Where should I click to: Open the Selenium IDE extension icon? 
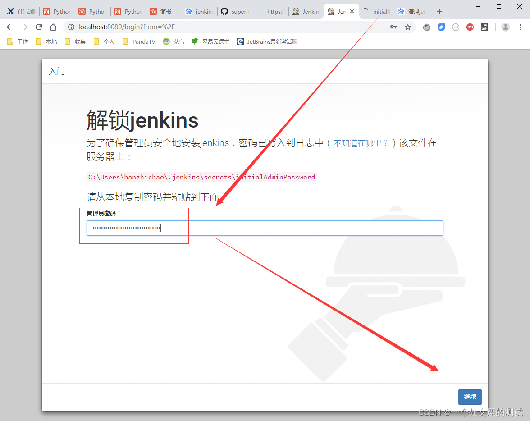484,27
